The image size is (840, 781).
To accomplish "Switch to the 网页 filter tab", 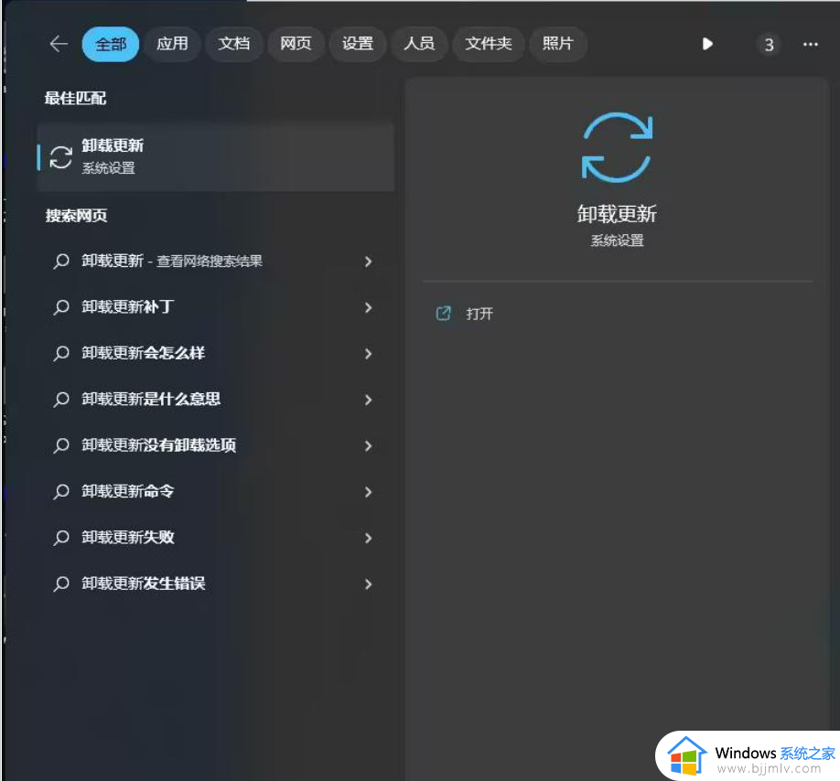I will 296,44.
